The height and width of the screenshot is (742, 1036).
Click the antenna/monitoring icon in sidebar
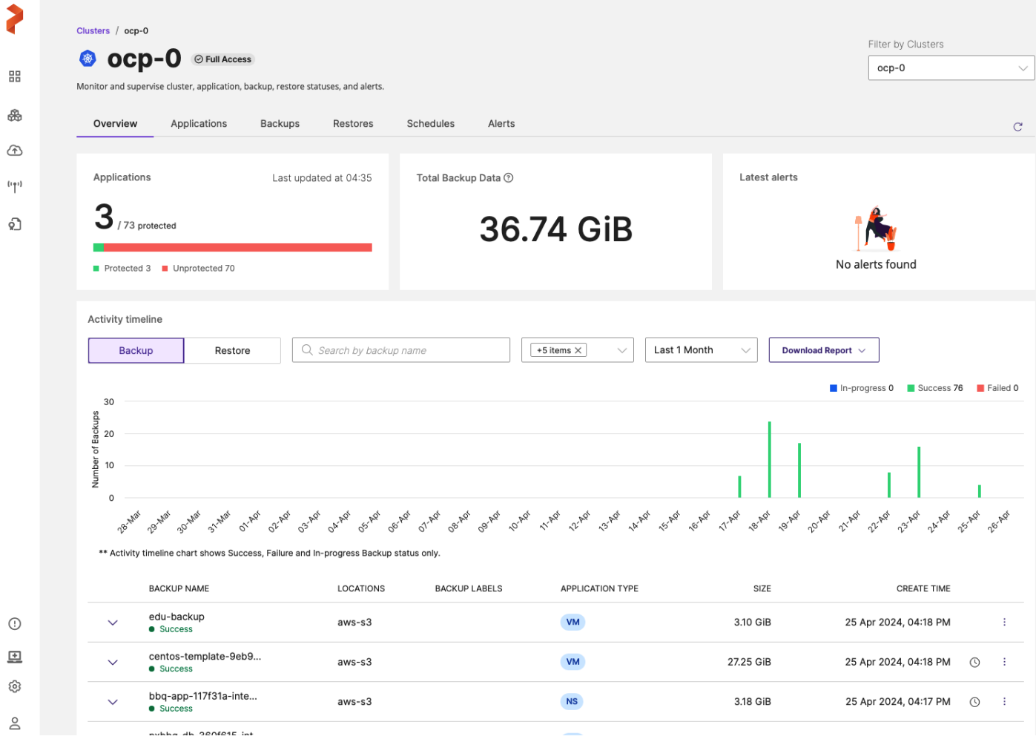[x=15, y=186]
